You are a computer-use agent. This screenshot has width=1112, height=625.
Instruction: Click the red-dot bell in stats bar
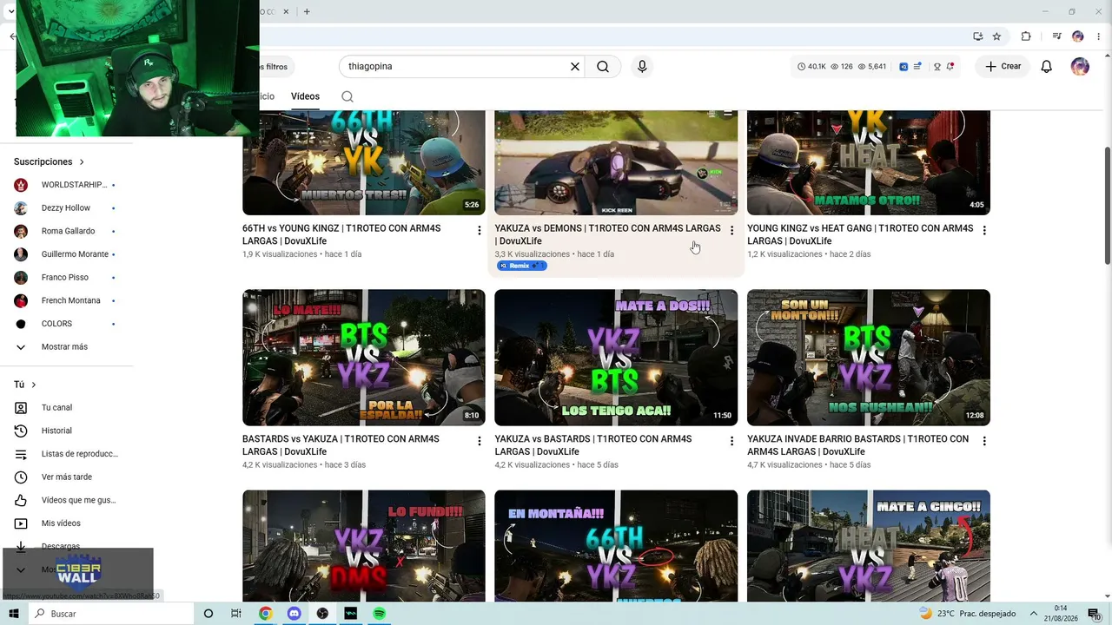950,67
